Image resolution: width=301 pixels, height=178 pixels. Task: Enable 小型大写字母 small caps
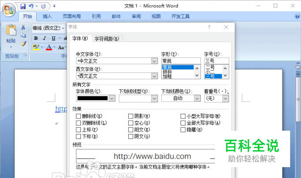click(x=183, y=116)
